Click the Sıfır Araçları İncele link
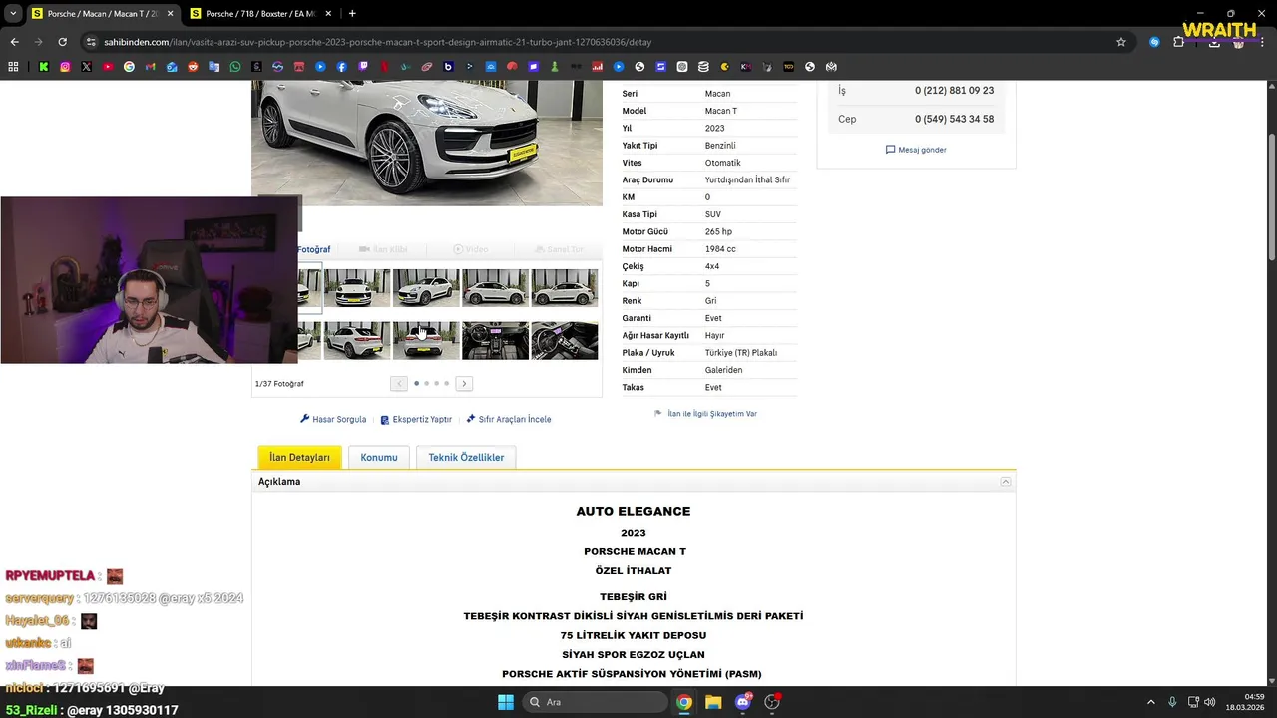 pyautogui.click(x=509, y=419)
